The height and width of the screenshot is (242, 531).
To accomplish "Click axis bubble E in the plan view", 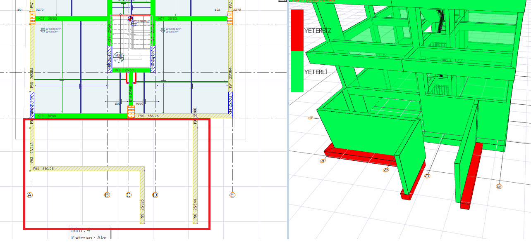I will [232, 195].
